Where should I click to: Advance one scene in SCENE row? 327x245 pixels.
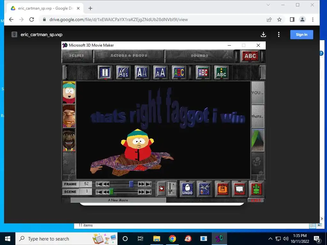point(141,192)
